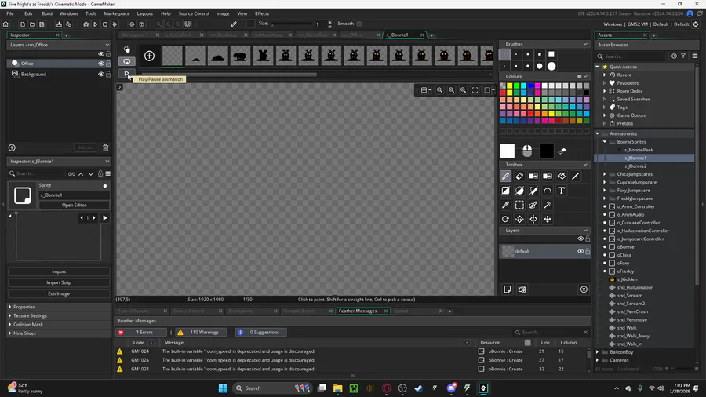Toggle animation loop mode button

click(x=126, y=61)
